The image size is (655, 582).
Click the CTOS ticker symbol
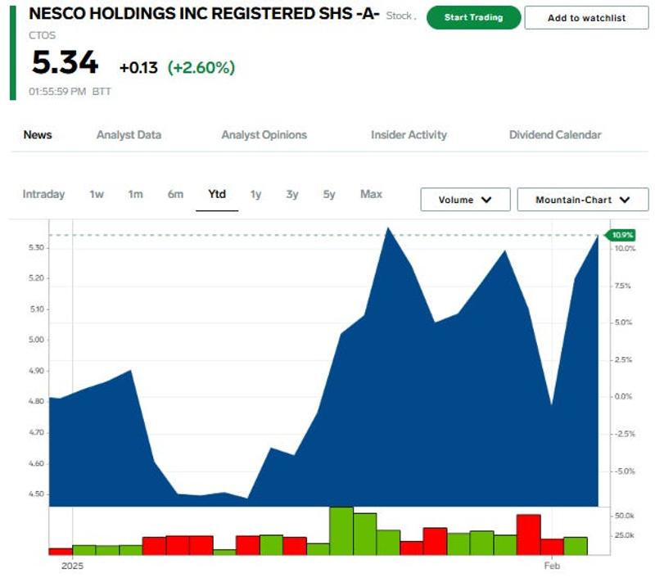pos(43,35)
